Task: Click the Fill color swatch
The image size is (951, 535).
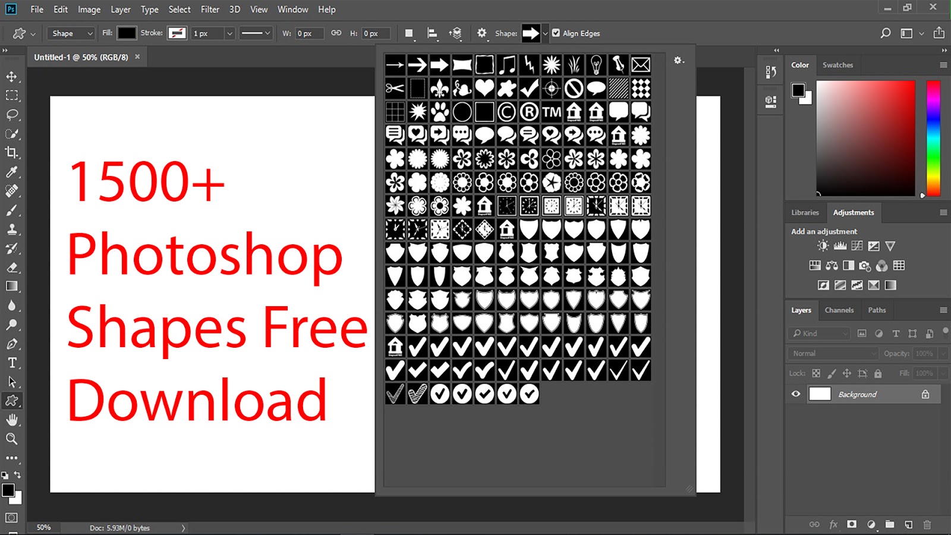Action: [127, 33]
